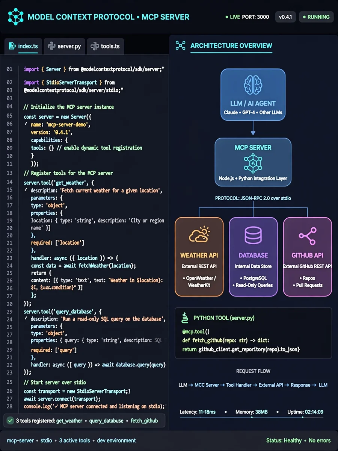Open the tools.ts tab
Viewport: 338px width, 451px height.
click(x=105, y=47)
